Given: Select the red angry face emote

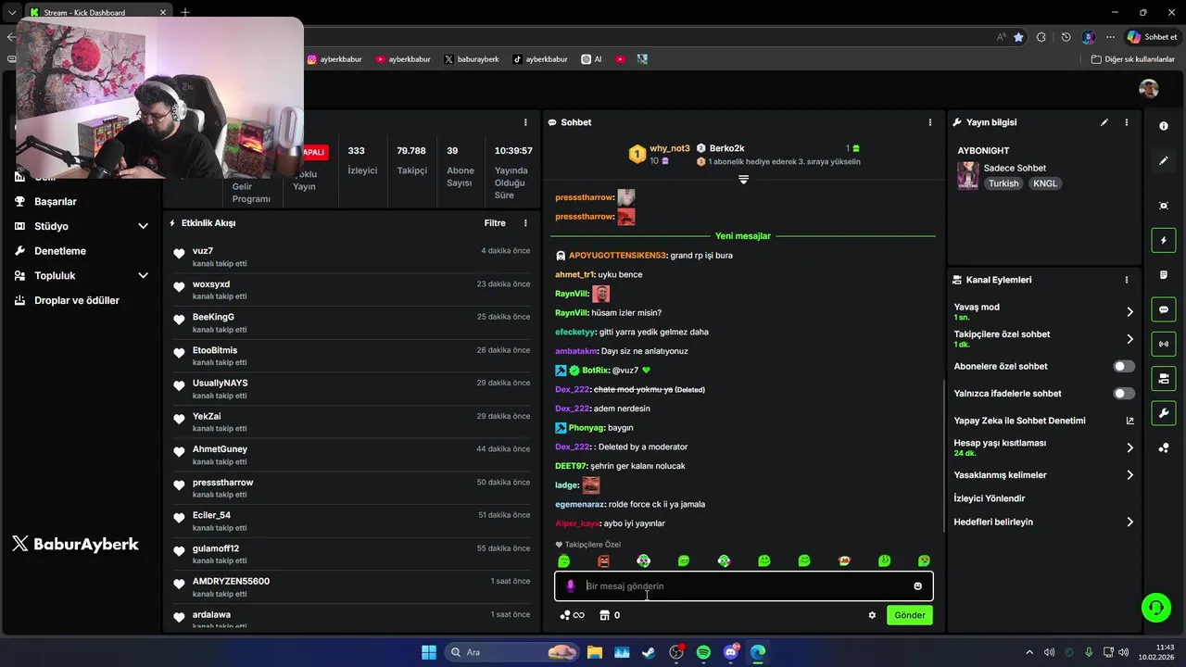Looking at the screenshot, I should tap(604, 561).
